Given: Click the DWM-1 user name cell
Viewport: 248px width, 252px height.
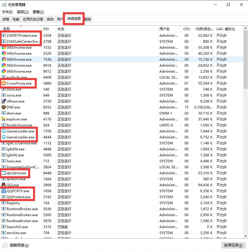Looking at the screenshot, I should tap(165, 113).
